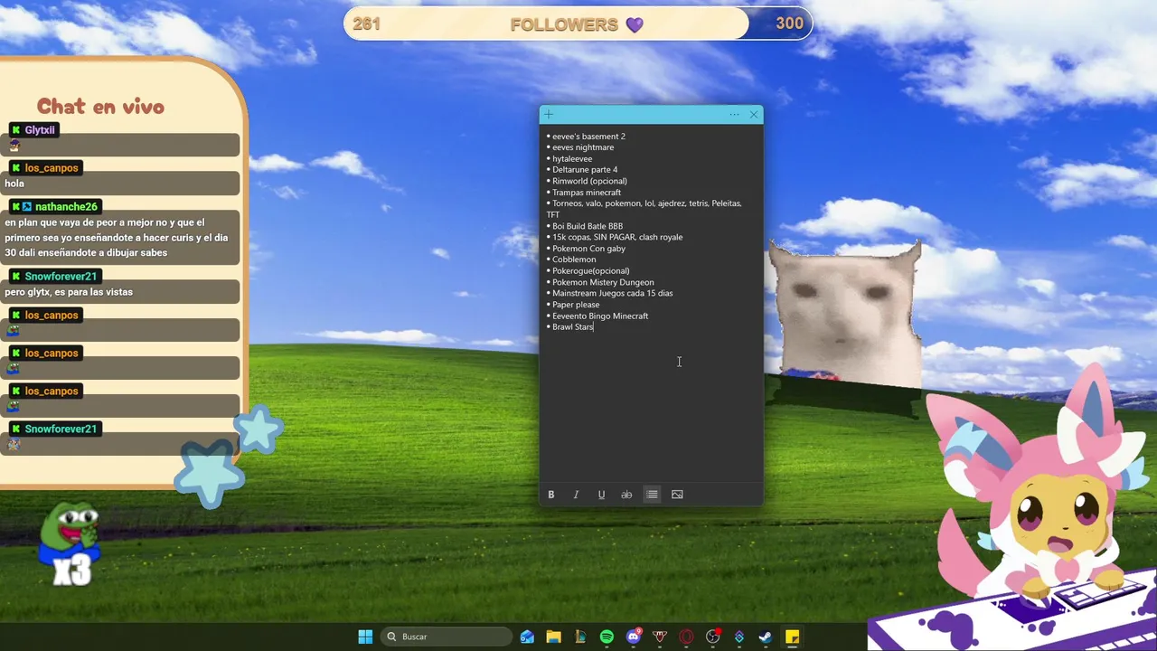Open Discord from the taskbar
Screen dimensions: 1157x651
coord(633,637)
